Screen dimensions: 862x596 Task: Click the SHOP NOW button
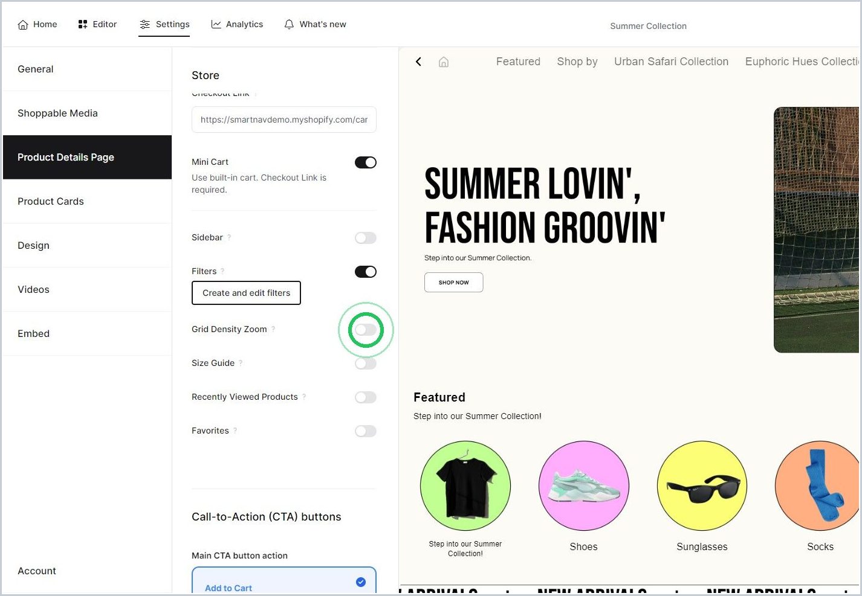tap(454, 282)
